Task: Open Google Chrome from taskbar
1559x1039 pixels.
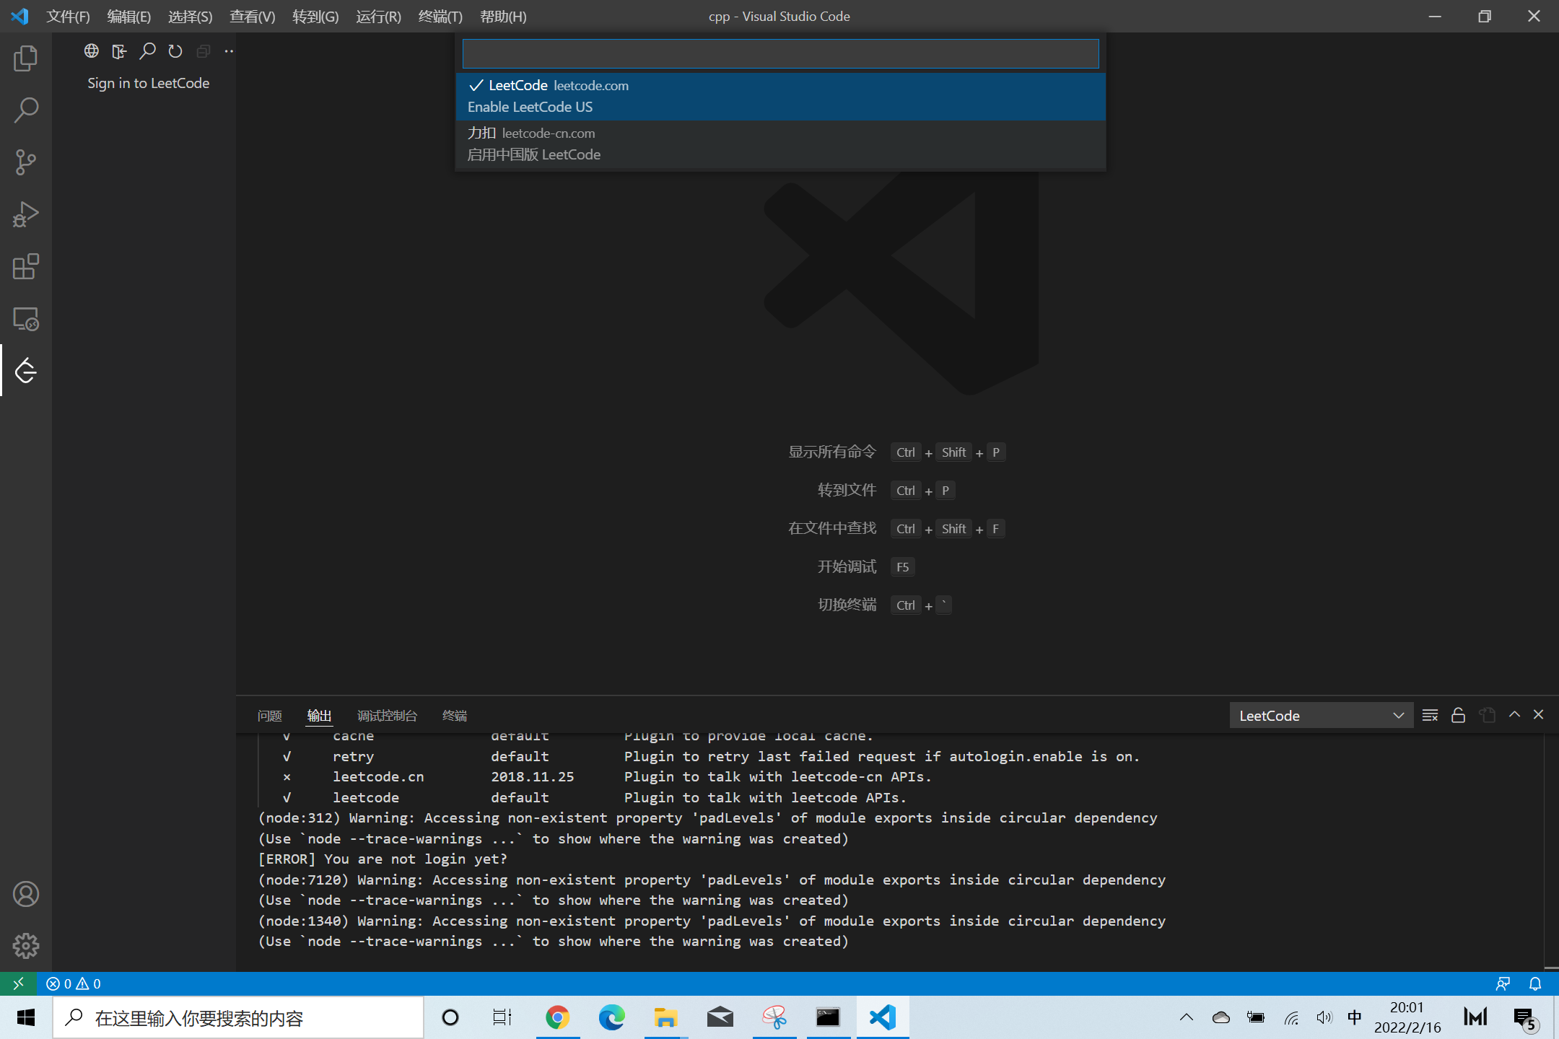Action: pos(557,1017)
